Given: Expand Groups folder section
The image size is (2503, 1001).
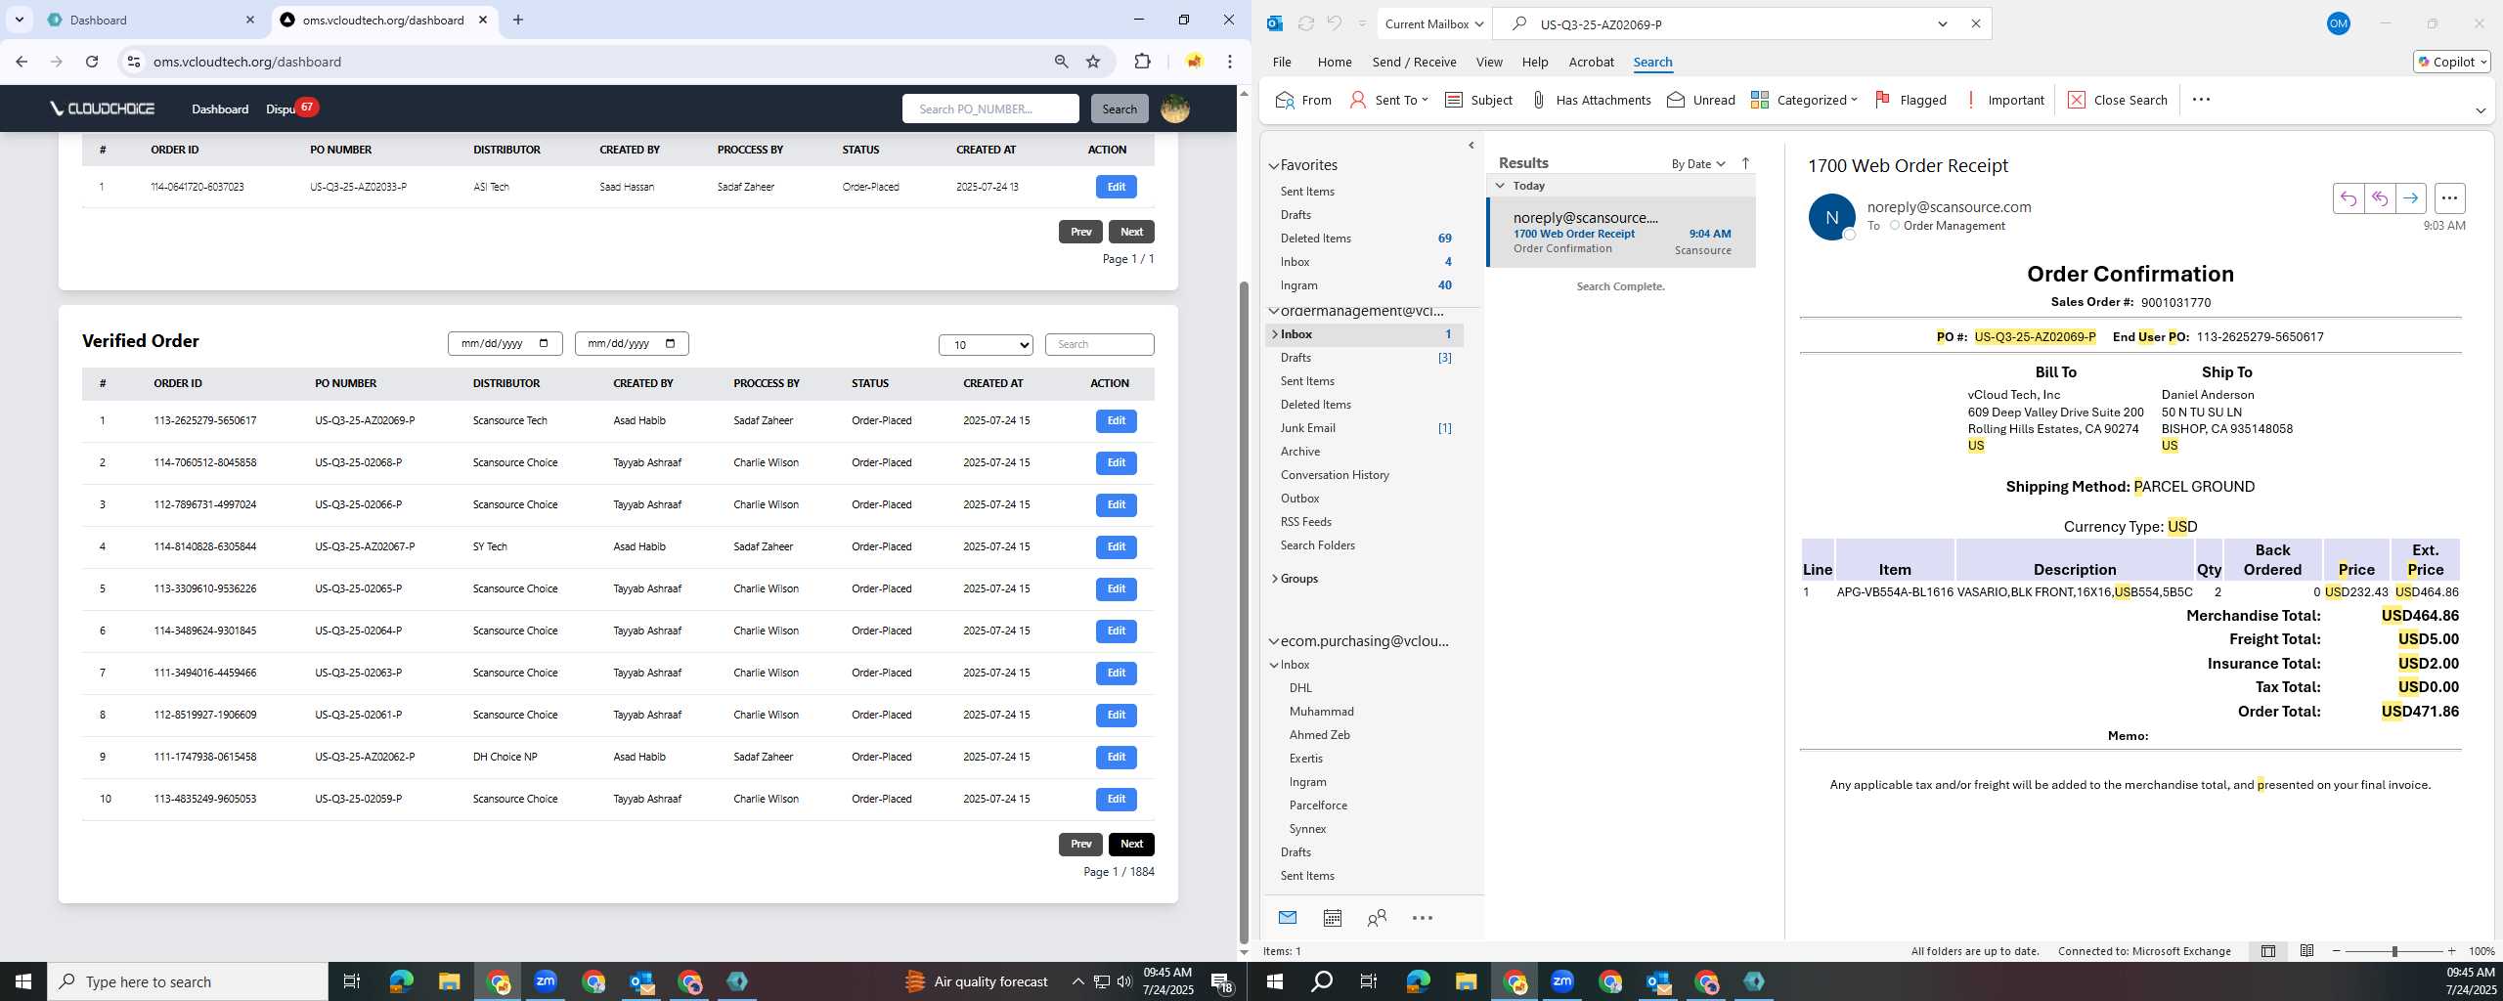Looking at the screenshot, I should tap(1274, 579).
